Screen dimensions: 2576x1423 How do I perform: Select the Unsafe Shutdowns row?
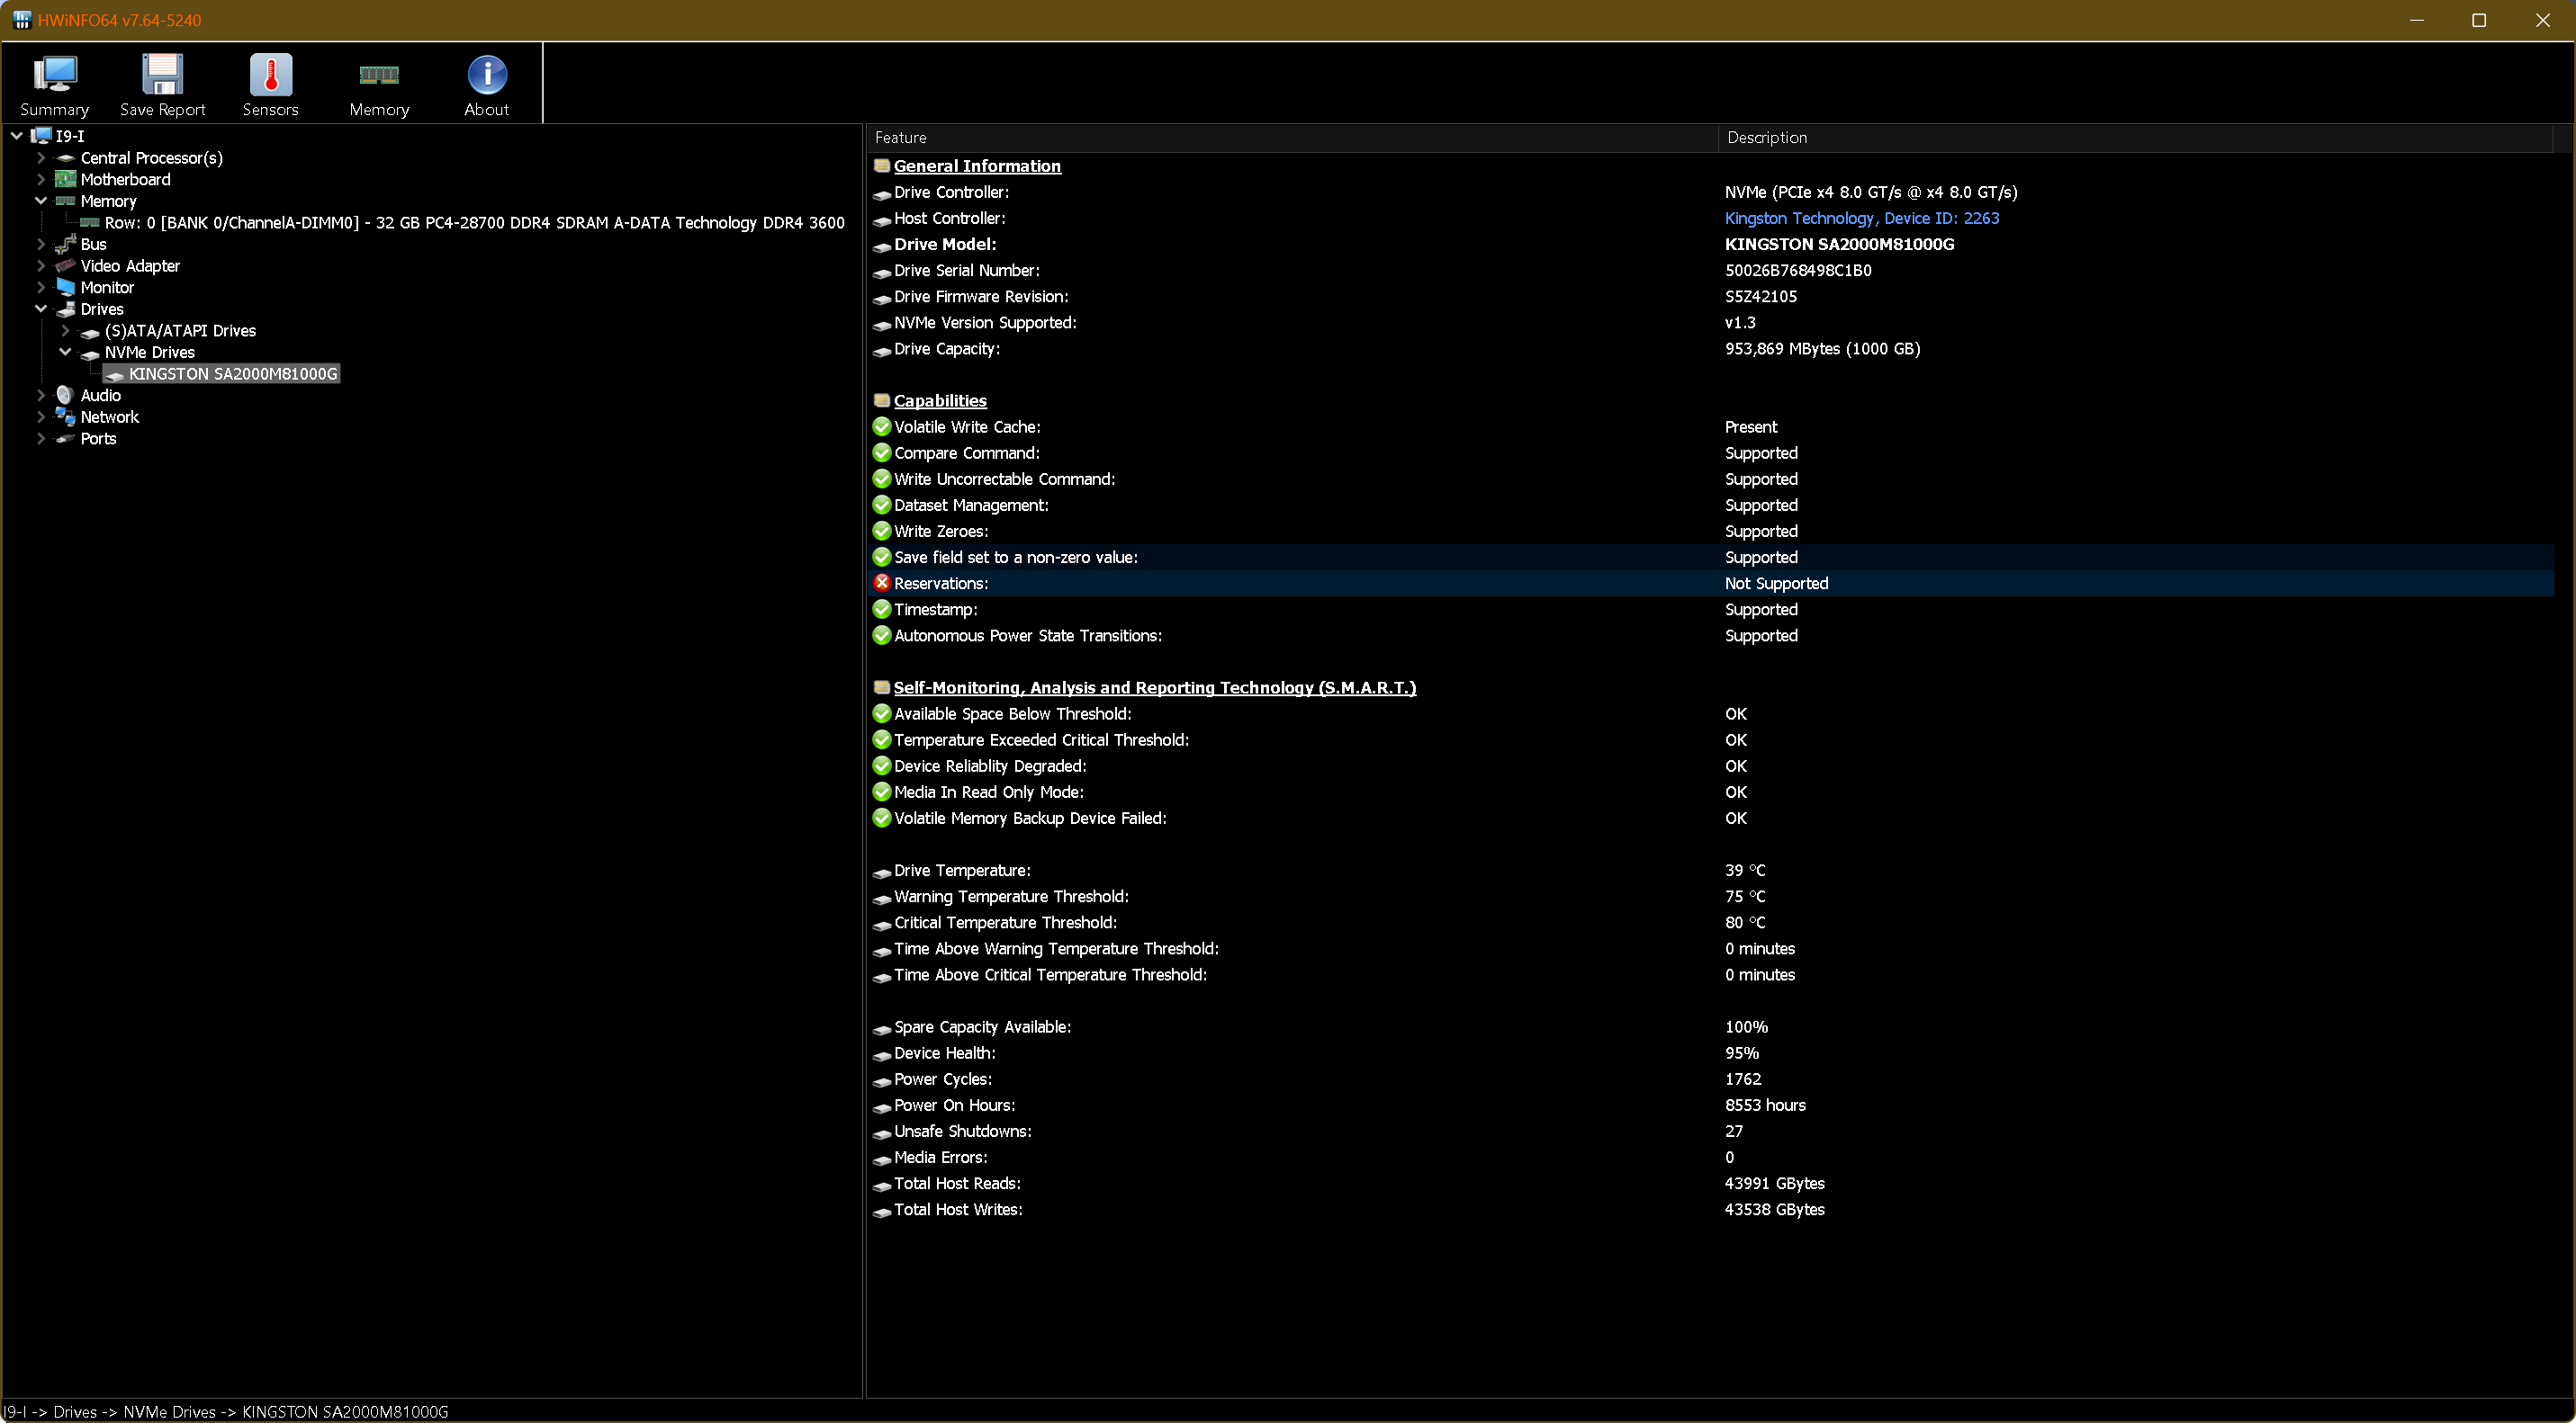tap(1711, 1132)
